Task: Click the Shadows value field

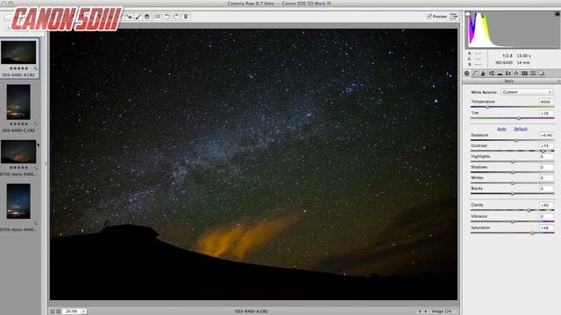Action: (x=546, y=167)
